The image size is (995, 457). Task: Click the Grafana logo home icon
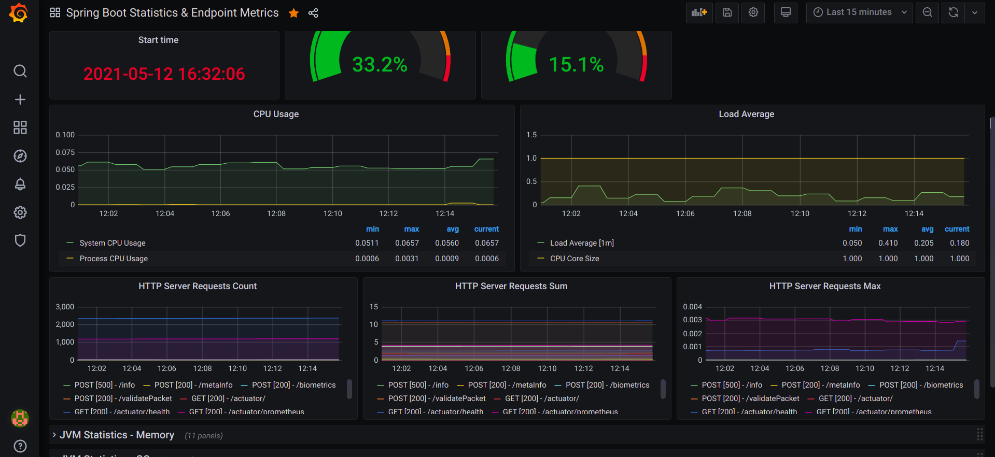19,13
